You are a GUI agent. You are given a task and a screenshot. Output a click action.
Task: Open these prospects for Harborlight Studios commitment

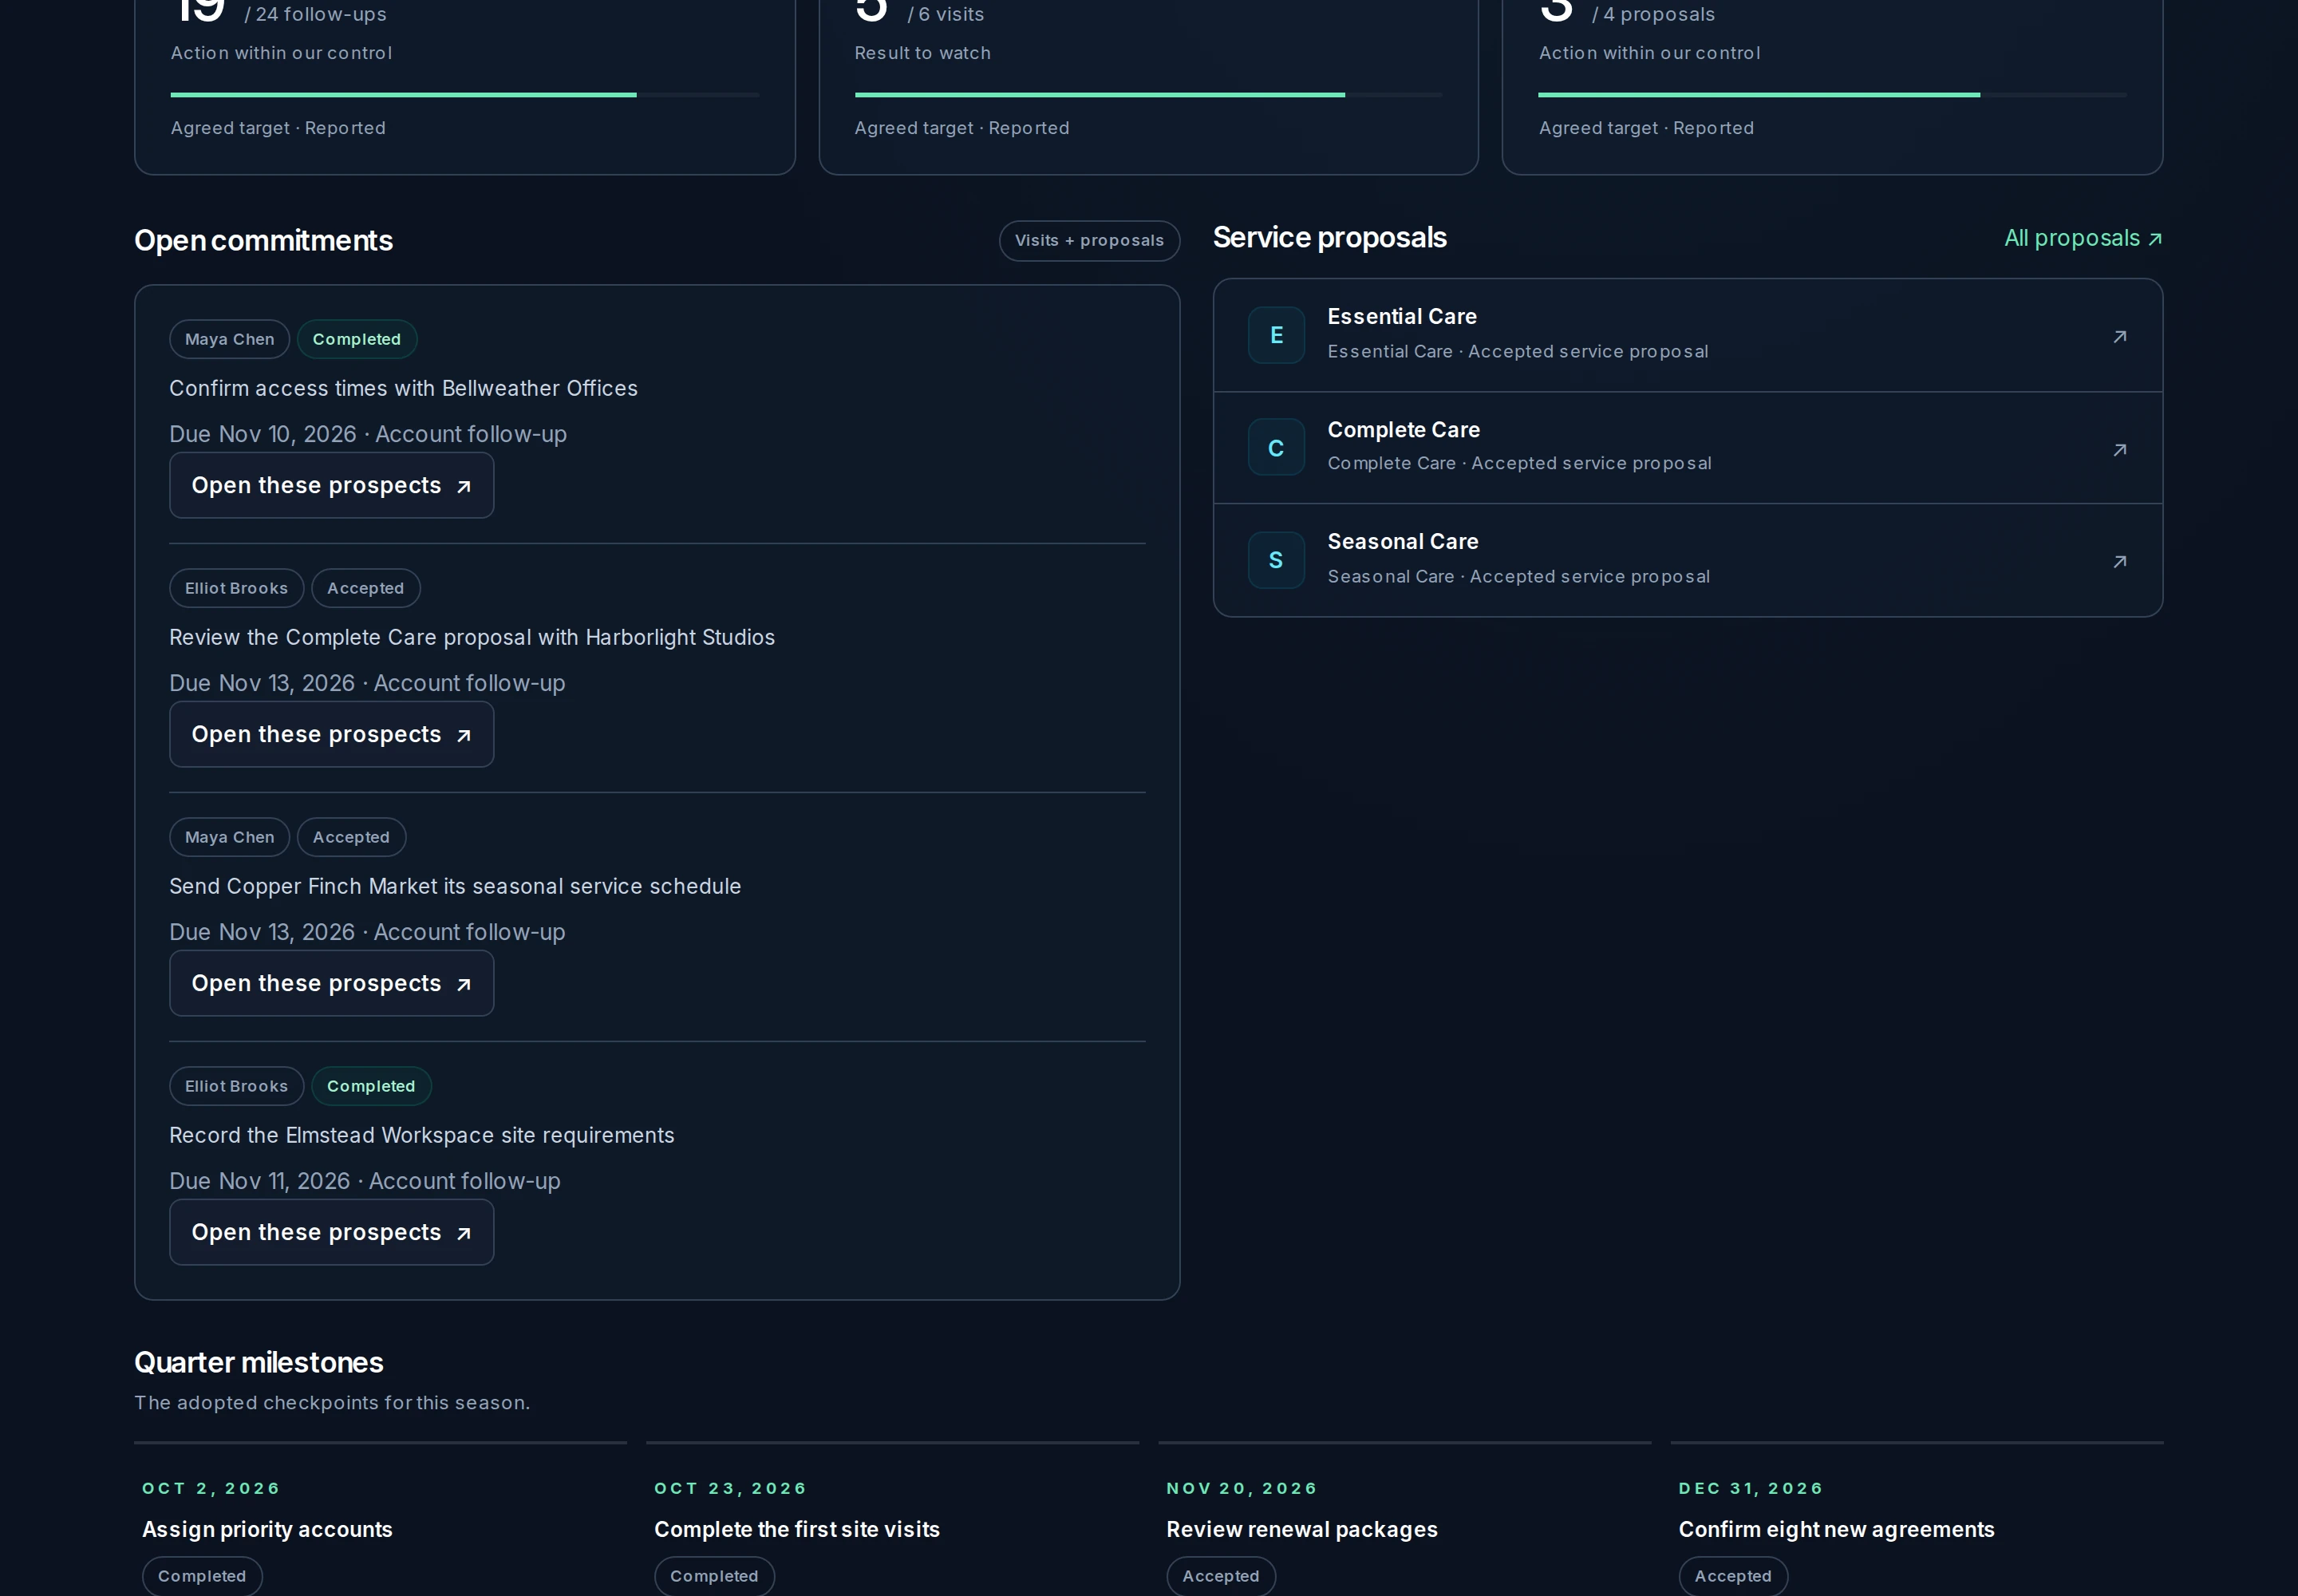331,734
